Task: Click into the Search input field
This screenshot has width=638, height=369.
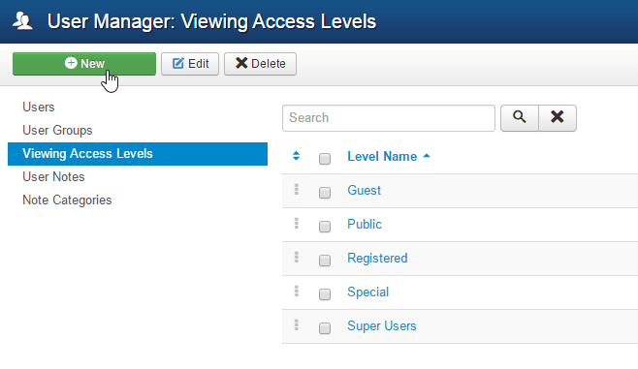Action: pyautogui.click(x=389, y=118)
